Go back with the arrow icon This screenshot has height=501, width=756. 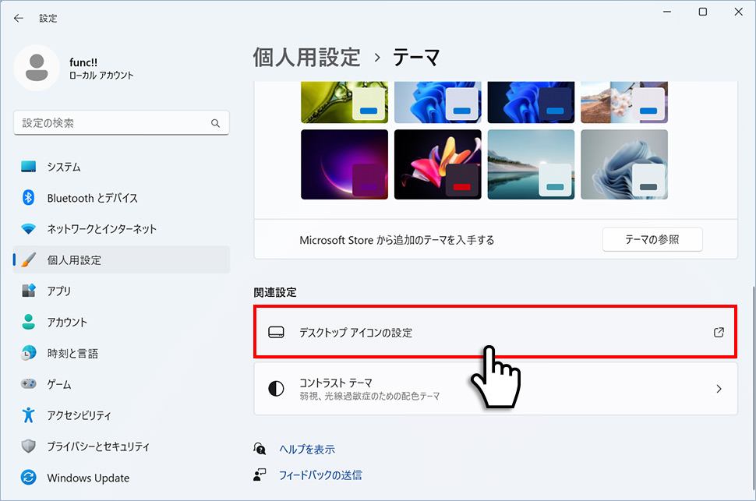point(19,19)
